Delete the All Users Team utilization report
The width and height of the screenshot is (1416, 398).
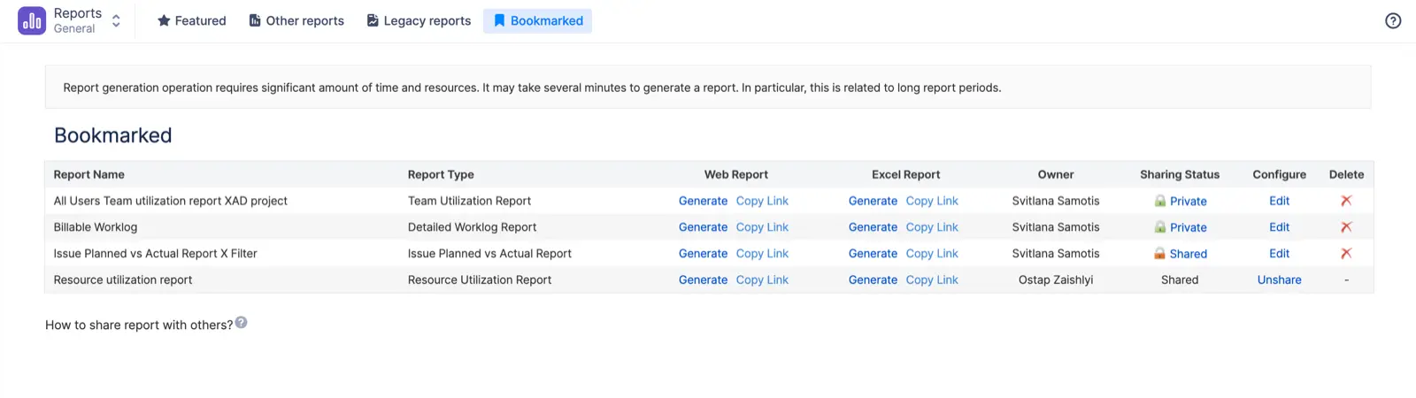click(x=1345, y=201)
